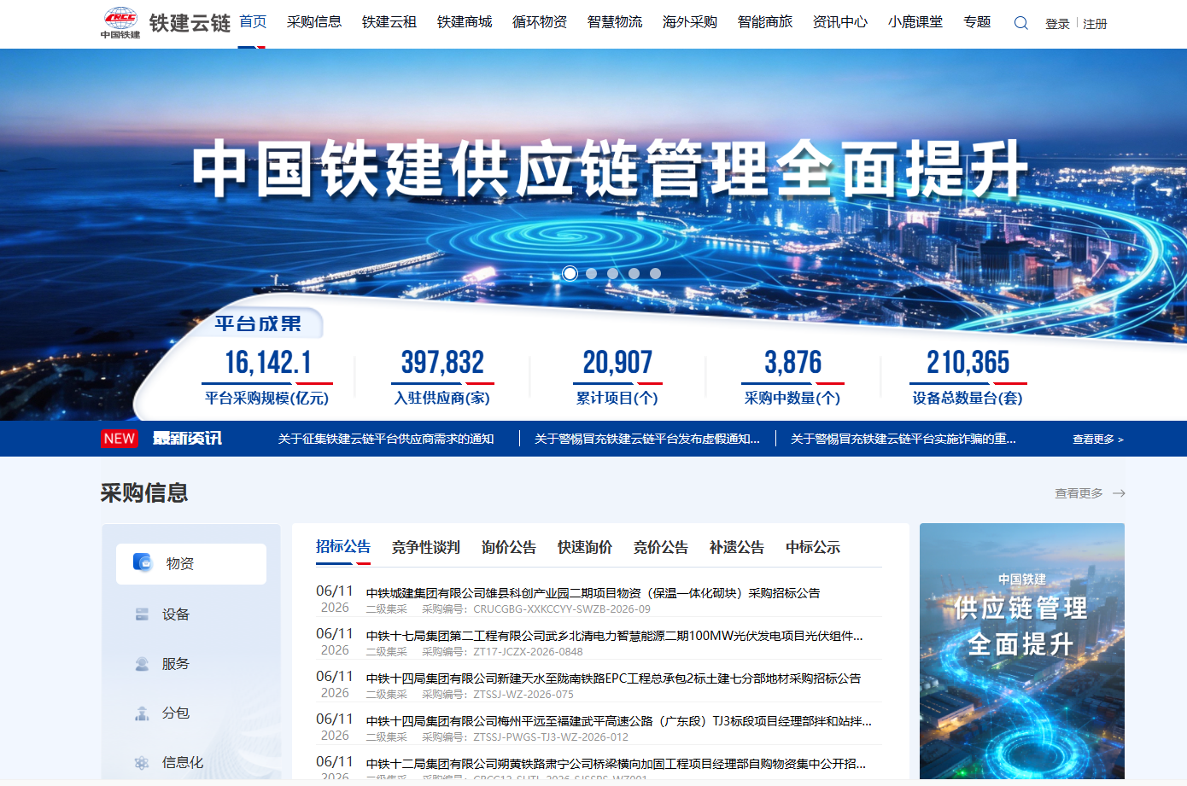
Task: Click the NEW badge in news bar
Action: [x=119, y=439]
